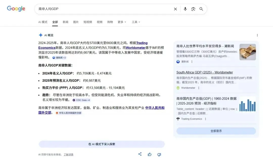Screen dimensions: 273x161
Task: Open the 潮新闻 +3 citation chip
Action: click(59, 58)
